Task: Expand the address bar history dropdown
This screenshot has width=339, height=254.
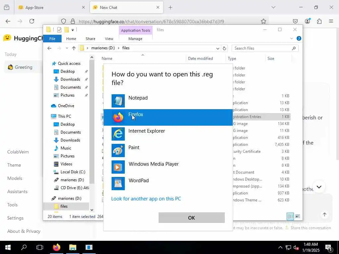Action: [218, 48]
